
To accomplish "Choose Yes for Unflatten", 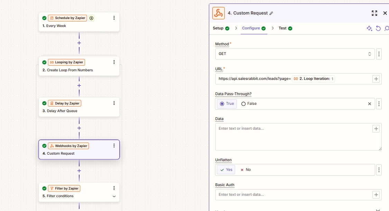I will [x=226, y=170].
